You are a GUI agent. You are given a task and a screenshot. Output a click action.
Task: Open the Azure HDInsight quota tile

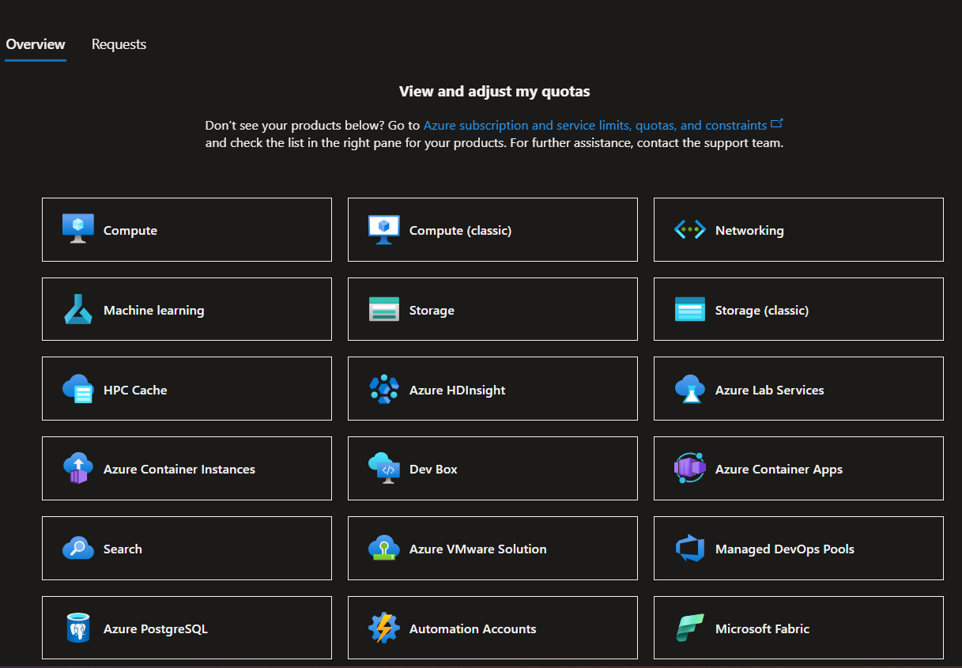point(492,389)
